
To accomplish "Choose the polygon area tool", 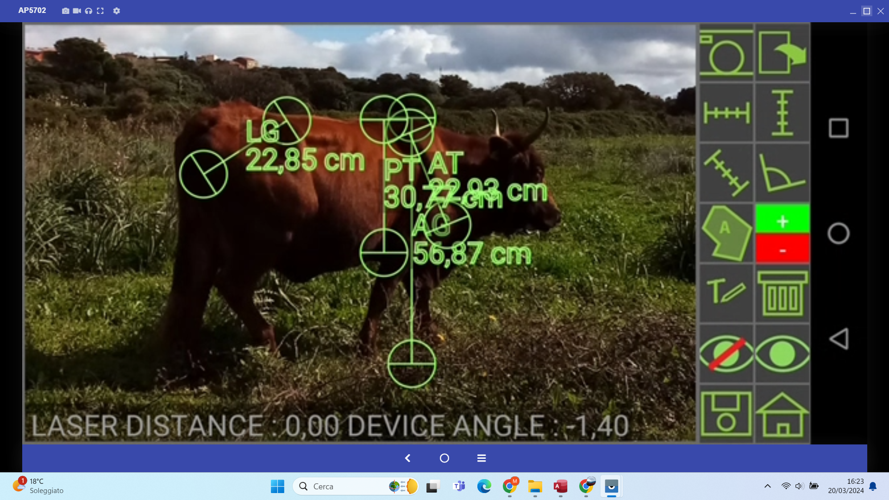I will tap(726, 233).
